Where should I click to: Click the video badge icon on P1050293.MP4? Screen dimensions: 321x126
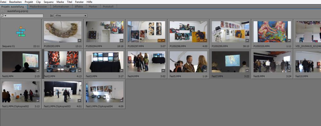[79, 40]
